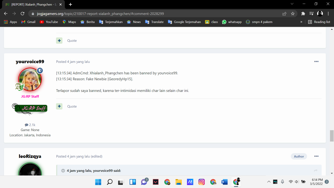Click the page vertical scrollbar thumb
The image size is (334, 188).
[x=332, y=136]
